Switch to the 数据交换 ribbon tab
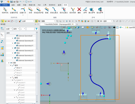The image size is (135, 104). tap(32, 5)
